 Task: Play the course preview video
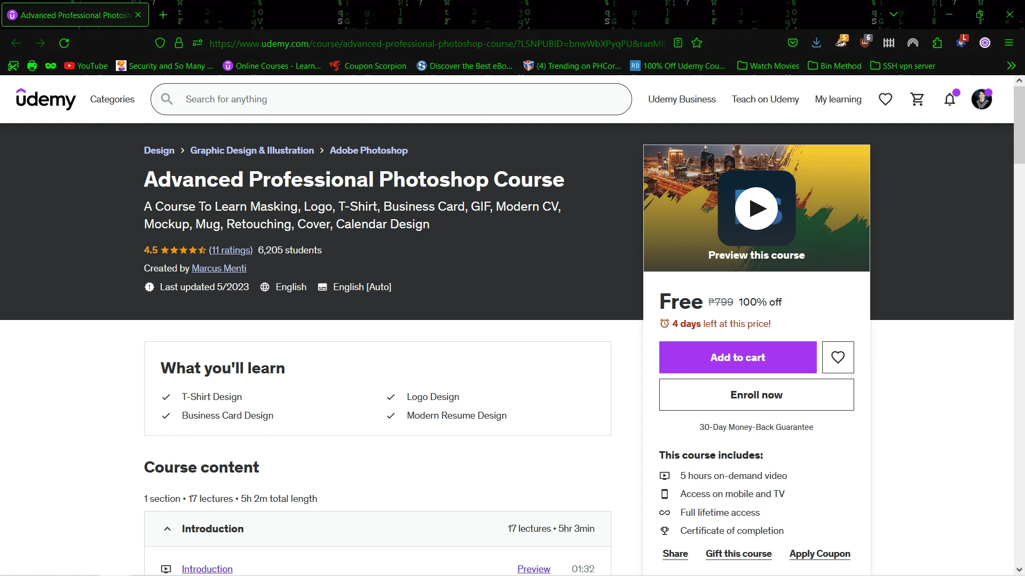coord(756,209)
